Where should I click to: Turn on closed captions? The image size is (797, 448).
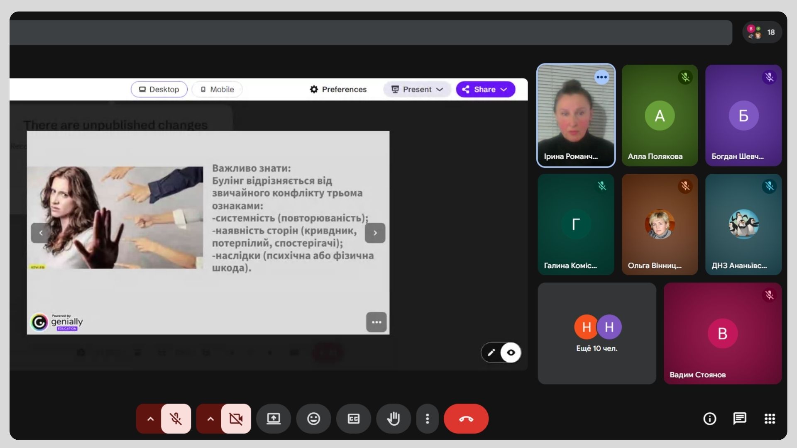pos(353,419)
